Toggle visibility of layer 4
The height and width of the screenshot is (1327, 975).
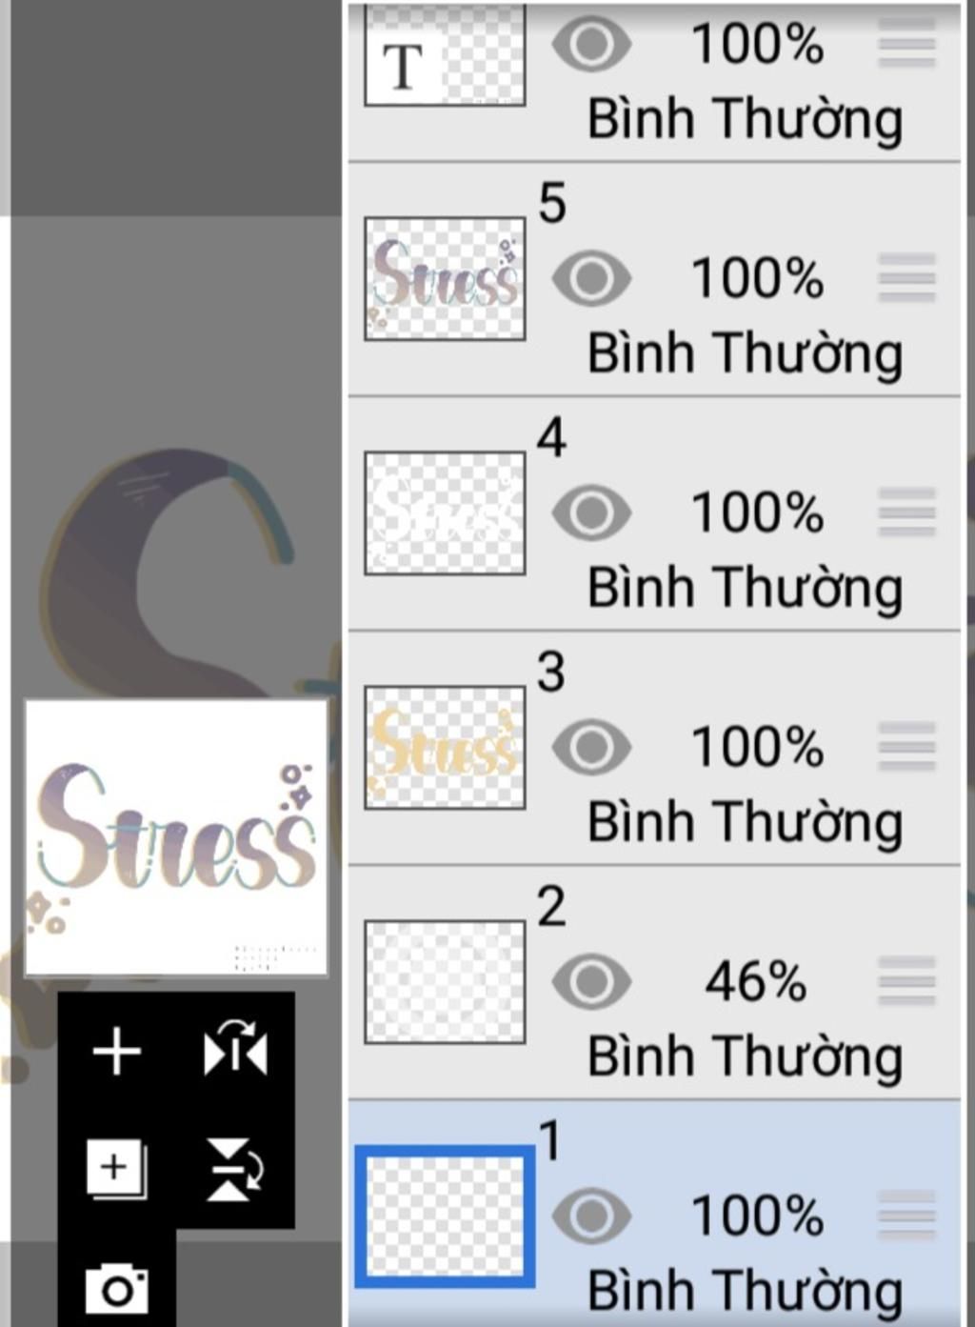(x=591, y=513)
